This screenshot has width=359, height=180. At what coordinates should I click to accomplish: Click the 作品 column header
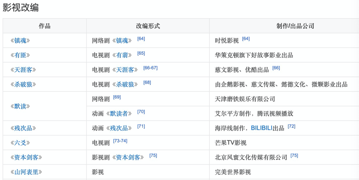pyautogui.click(x=44, y=26)
